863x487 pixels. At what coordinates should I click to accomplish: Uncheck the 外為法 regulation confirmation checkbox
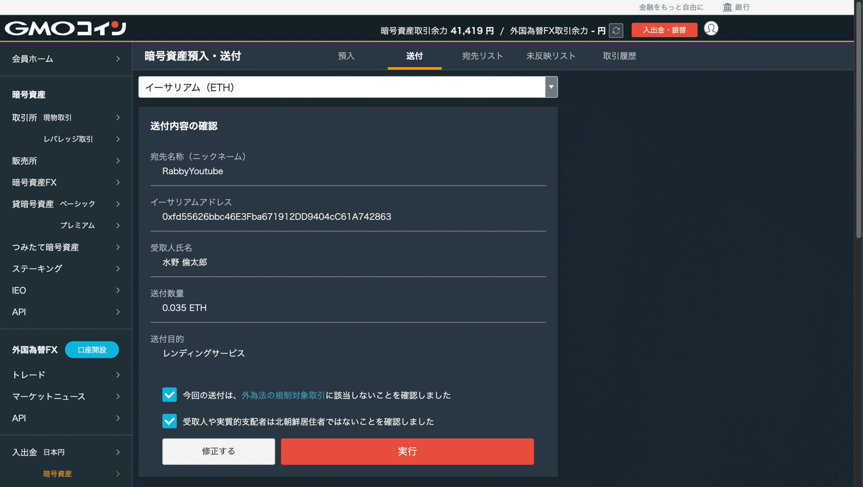170,395
